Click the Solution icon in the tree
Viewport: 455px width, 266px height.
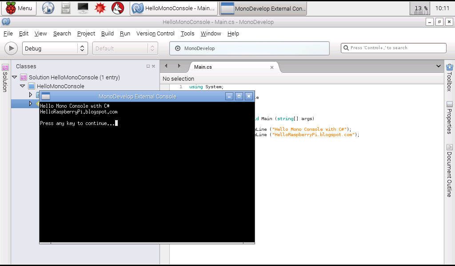point(24,77)
